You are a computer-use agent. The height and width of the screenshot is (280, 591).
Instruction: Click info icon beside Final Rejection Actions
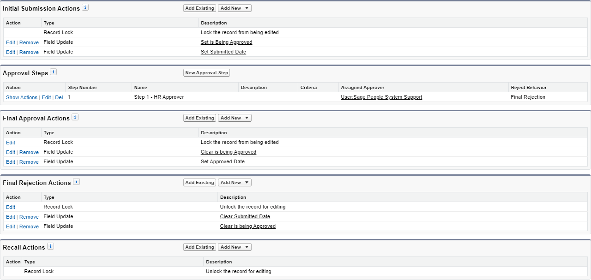(x=77, y=182)
